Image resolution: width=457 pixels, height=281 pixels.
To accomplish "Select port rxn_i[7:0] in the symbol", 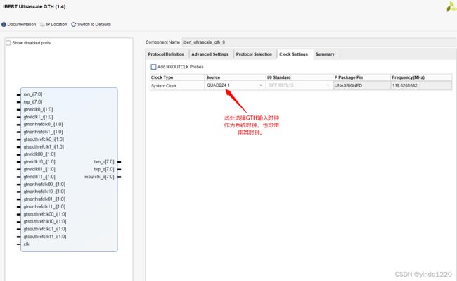I will (x=33, y=94).
